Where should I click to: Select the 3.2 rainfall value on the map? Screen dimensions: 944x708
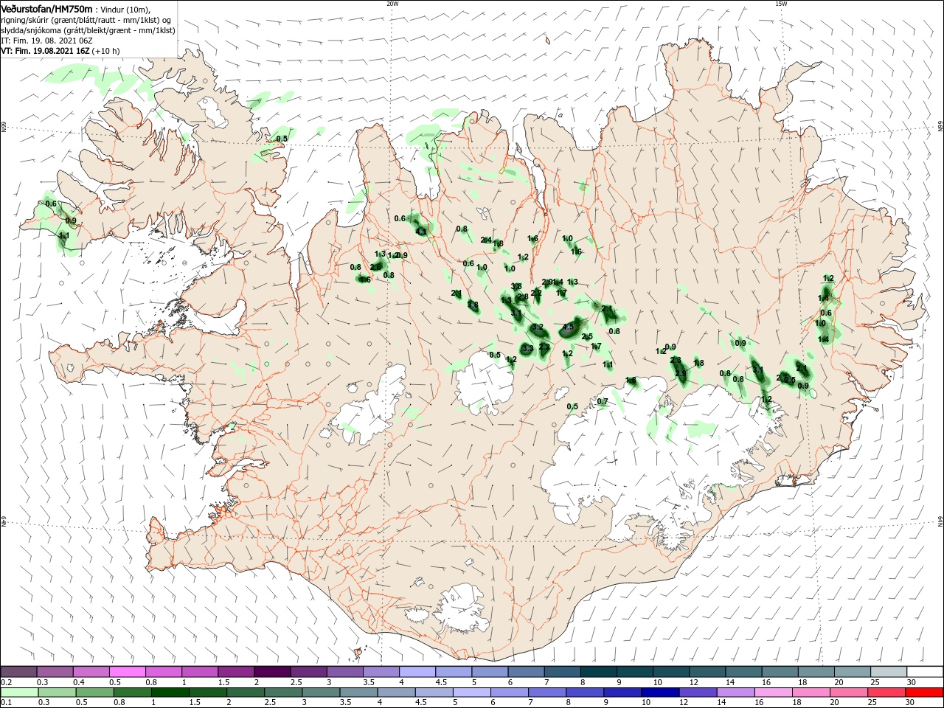coord(538,327)
